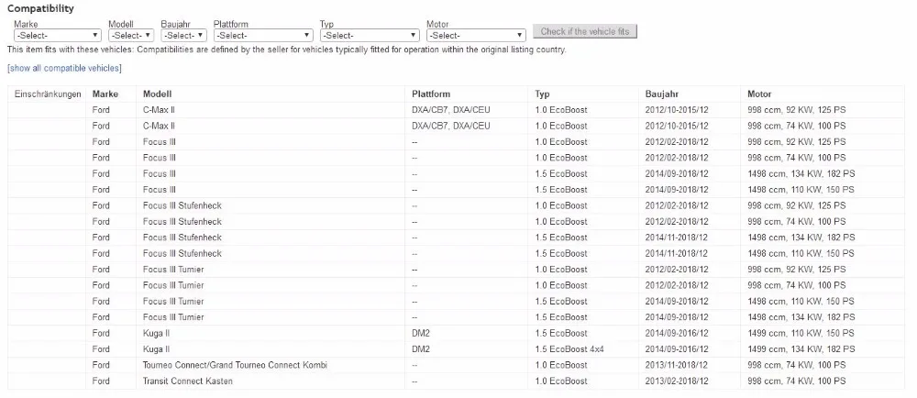
Task: Open the Plattform dropdown
Action: (x=263, y=35)
